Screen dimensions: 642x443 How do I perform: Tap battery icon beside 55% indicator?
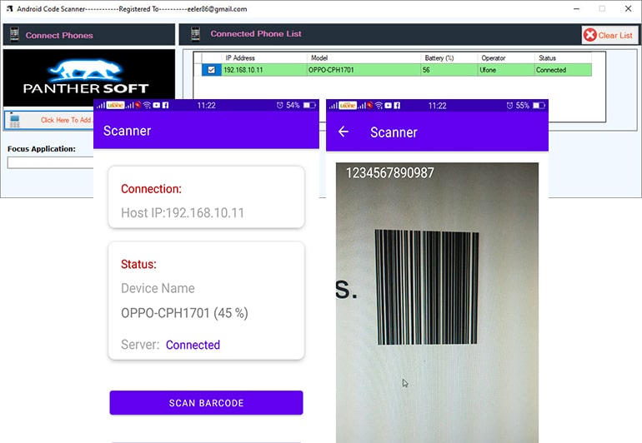click(x=539, y=106)
